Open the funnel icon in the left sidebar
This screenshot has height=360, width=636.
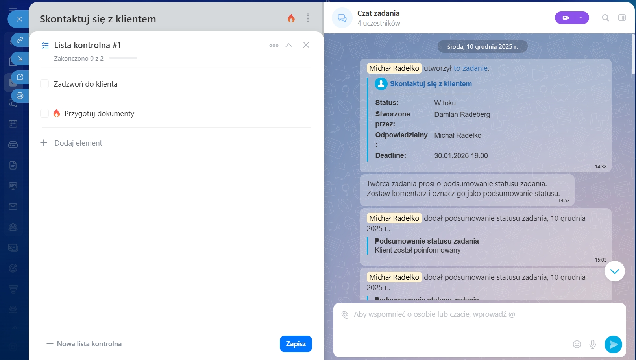13,289
